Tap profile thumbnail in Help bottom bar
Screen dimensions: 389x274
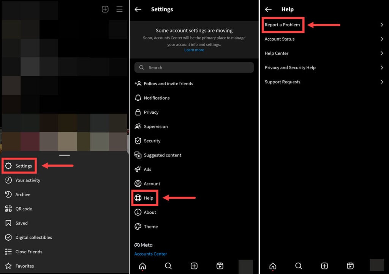(x=377, y=265)
